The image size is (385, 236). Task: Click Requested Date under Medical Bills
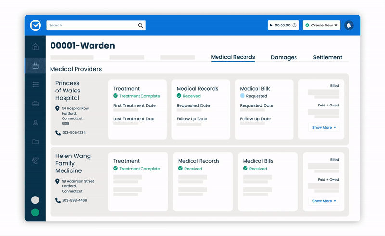pyautogui.click(x=257, y=105)
